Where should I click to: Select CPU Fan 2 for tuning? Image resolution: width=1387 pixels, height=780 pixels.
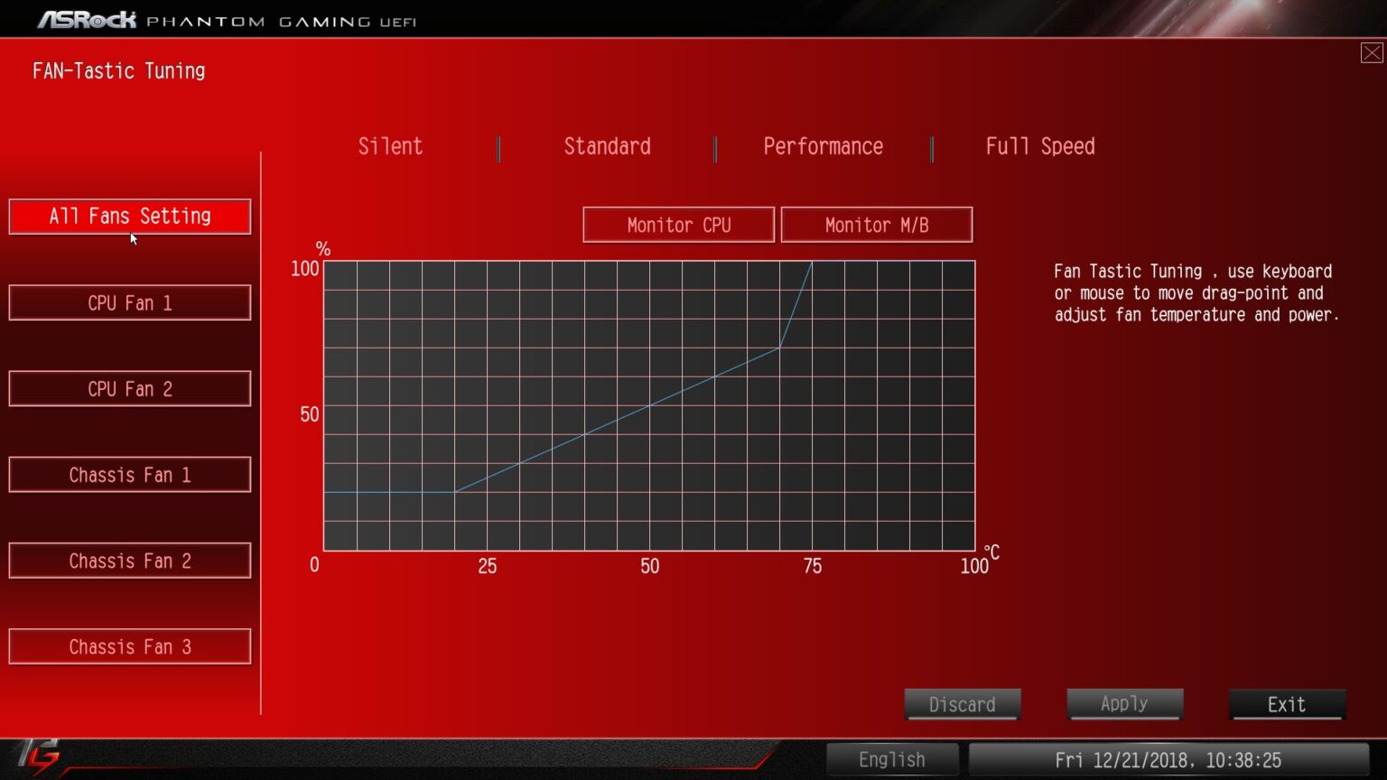pyautogui.click(x=129, y=388)
